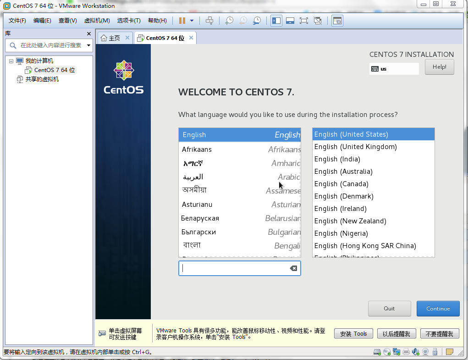Open the 编辑(E) menu
The width and height of the screenshot is (468, 360).
42,21
